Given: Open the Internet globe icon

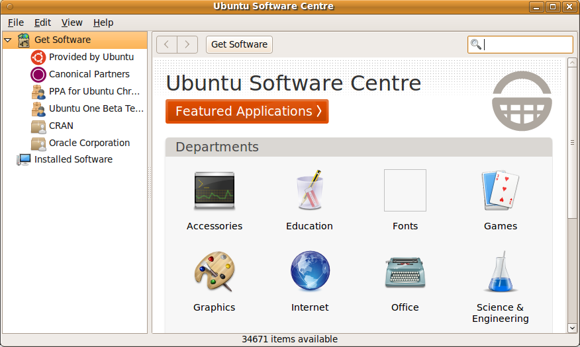Looking at the screenshot, I should (x=310, y=270).
